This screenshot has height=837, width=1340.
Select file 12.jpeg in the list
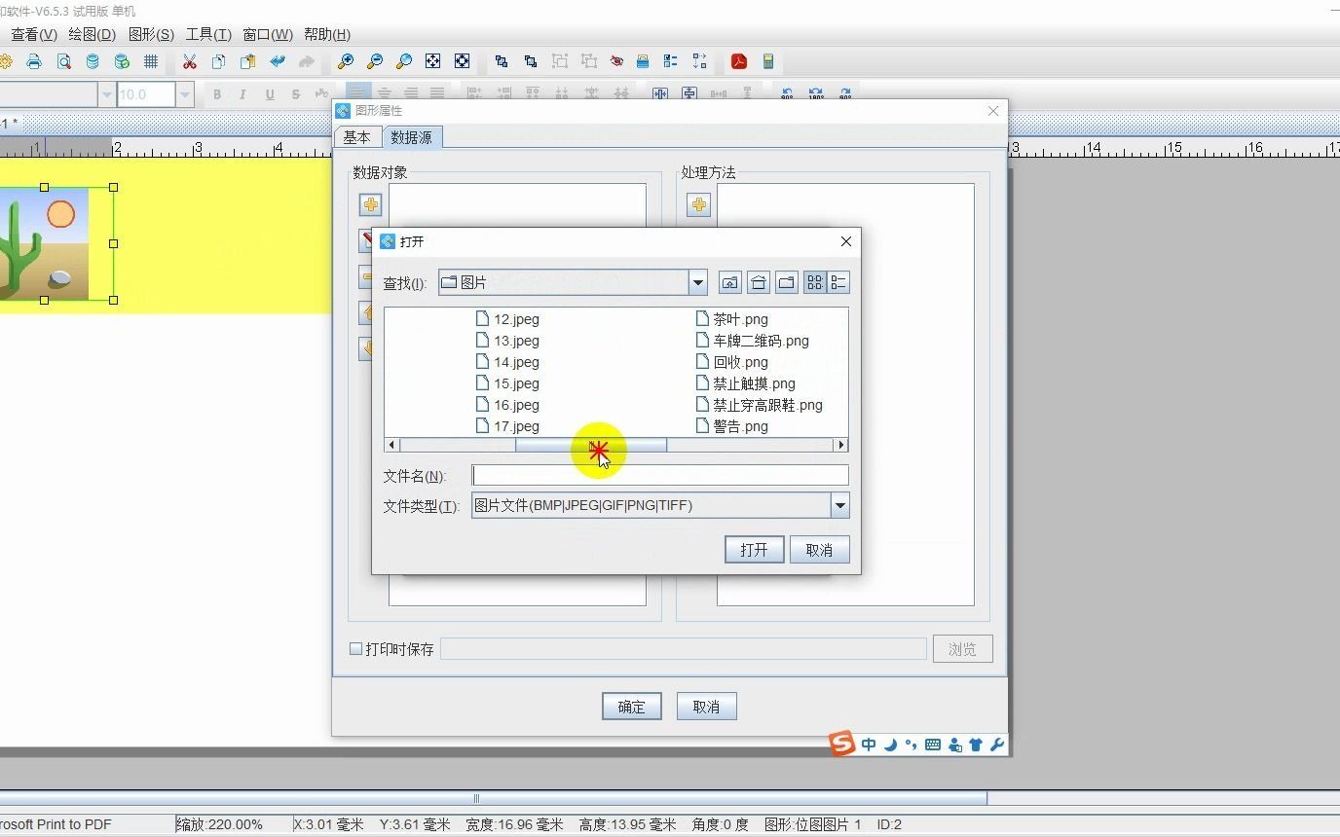[x=507, y=319]
